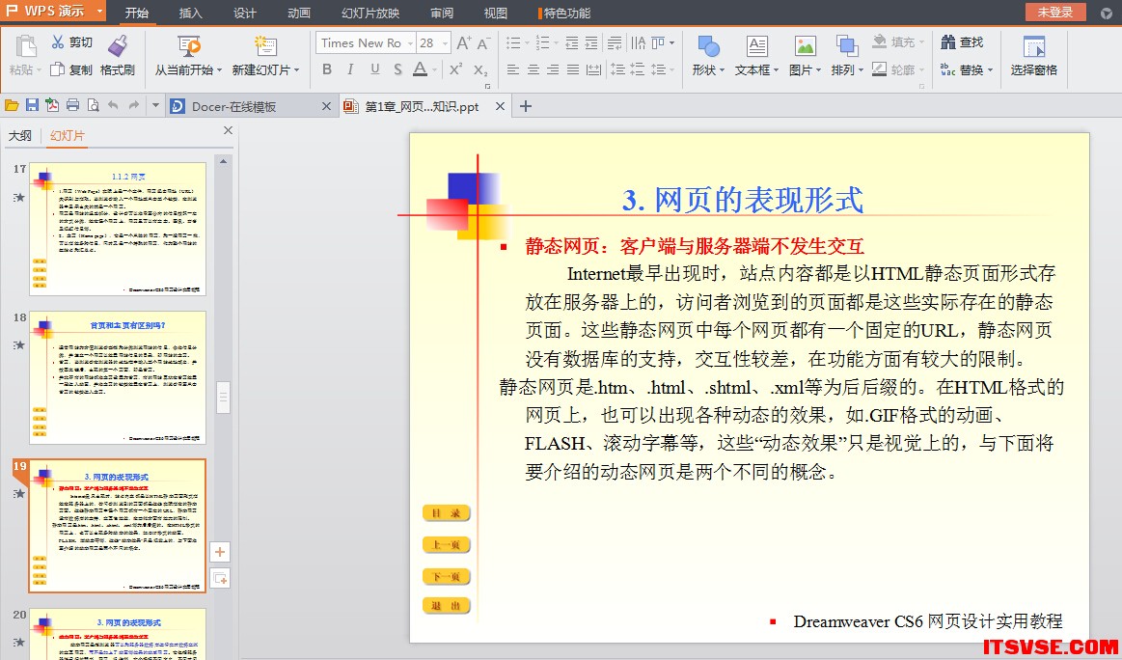Screen dimensions: 1122x660
Task: Toggle numbered list formatting
Action: click(542, 43)
